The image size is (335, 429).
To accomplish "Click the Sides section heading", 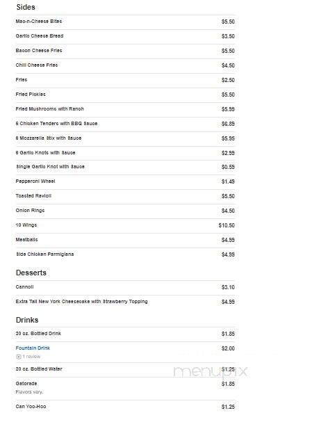I will pyautogui.click(x=26, y=7).
